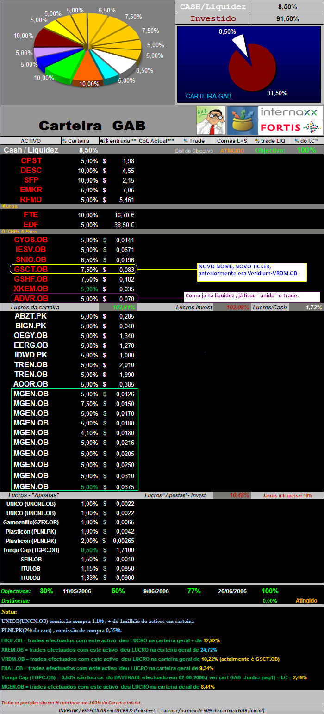Select the % do I.C * column header
This screenshot has width=324, height=714.
click(306, 141)
